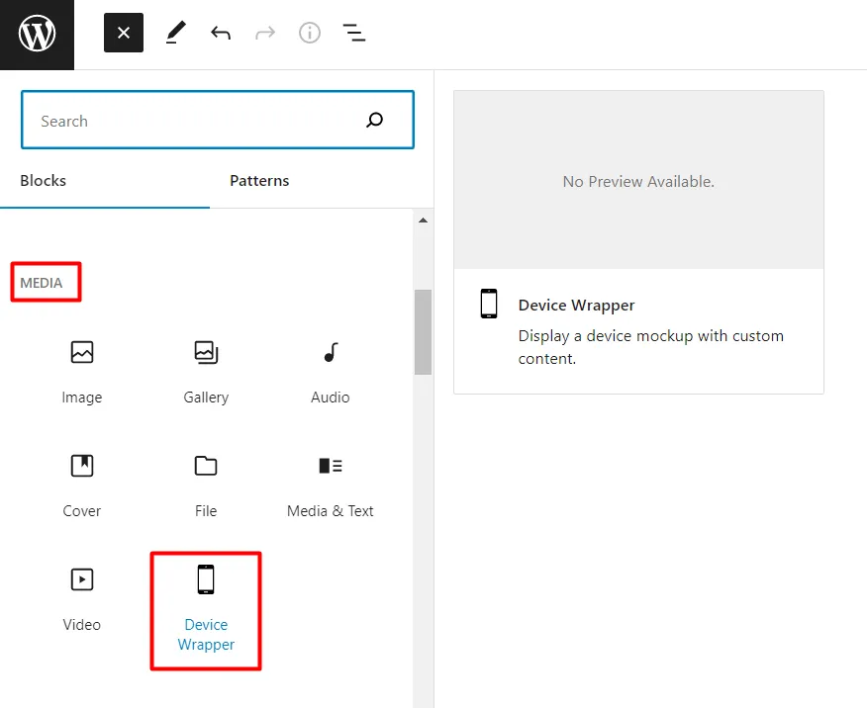Close the block inserter panel
This screenshot has width=867, height=708.
(x=124, y=34)
